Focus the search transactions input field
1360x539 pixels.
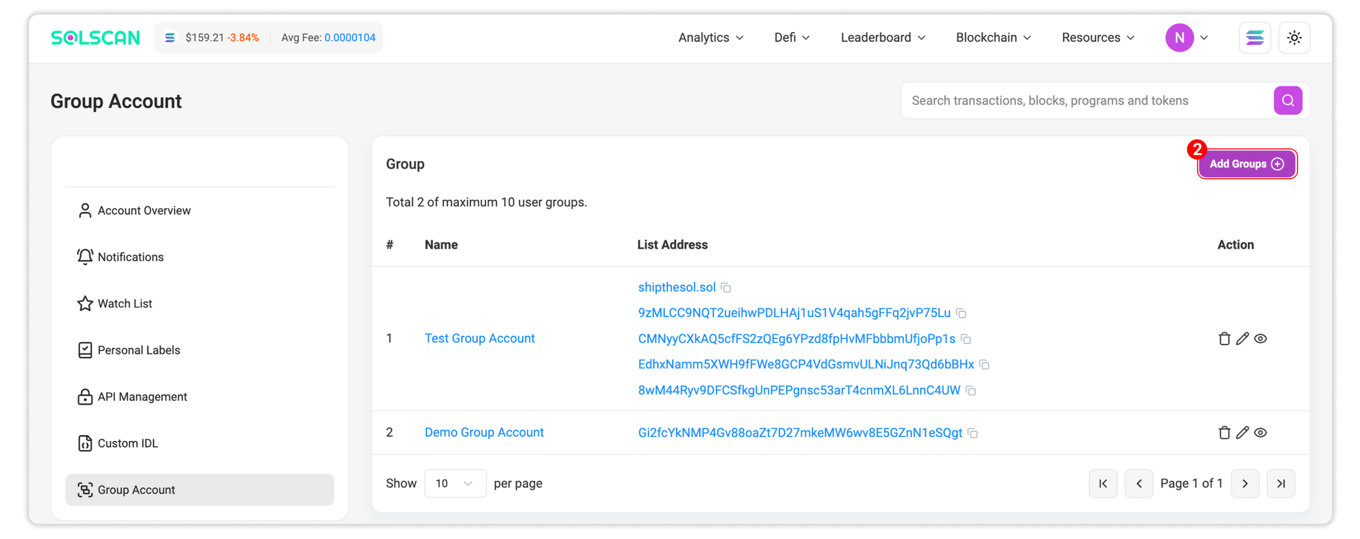click(1085, 101)
